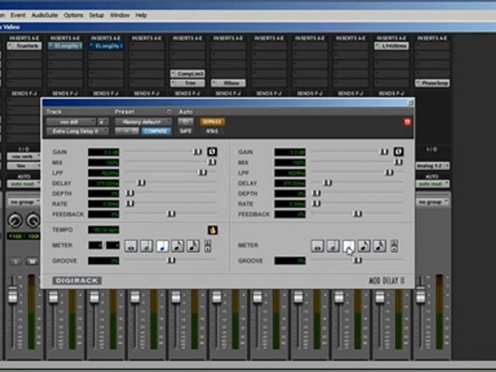Viewport: 496px width, 372px height.
Task: Select half note in right Meter section
Action: [333, 246]
